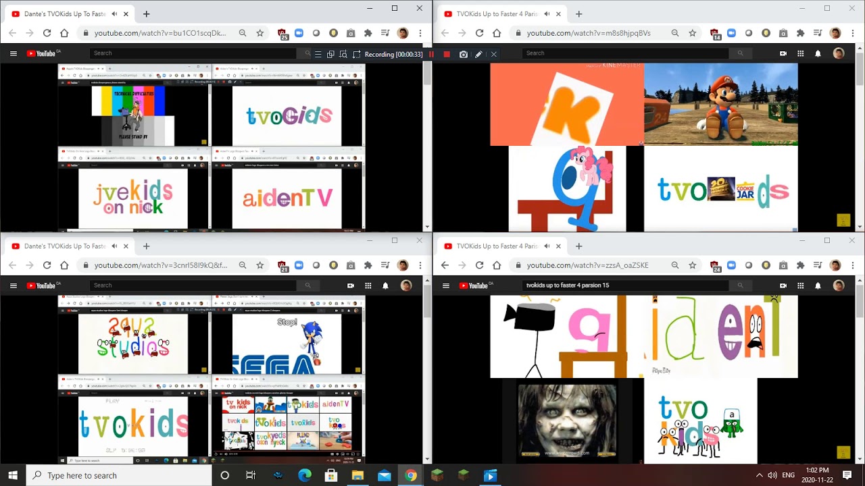The height and width of the screenshot is (486, 865).
Task: Open YouTube notifications bell in the m8s8hjpqBVs window
Action: pos(818,53)
